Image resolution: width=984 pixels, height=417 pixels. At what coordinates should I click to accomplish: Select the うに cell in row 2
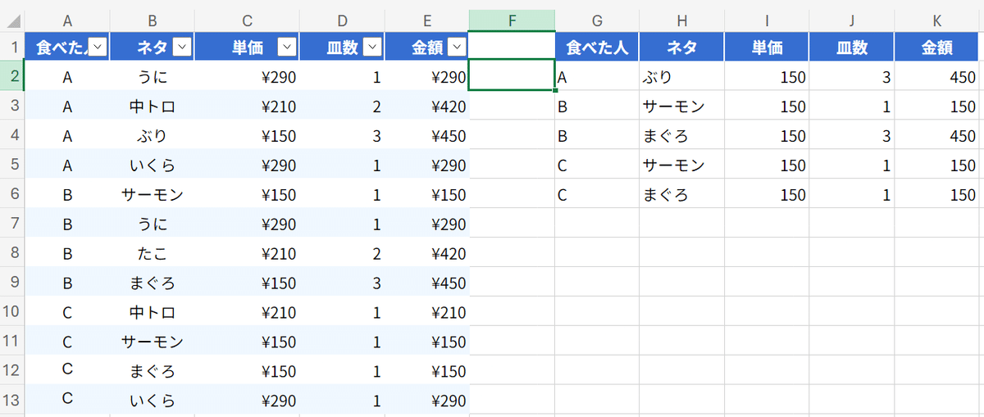[x=152, y=76]
